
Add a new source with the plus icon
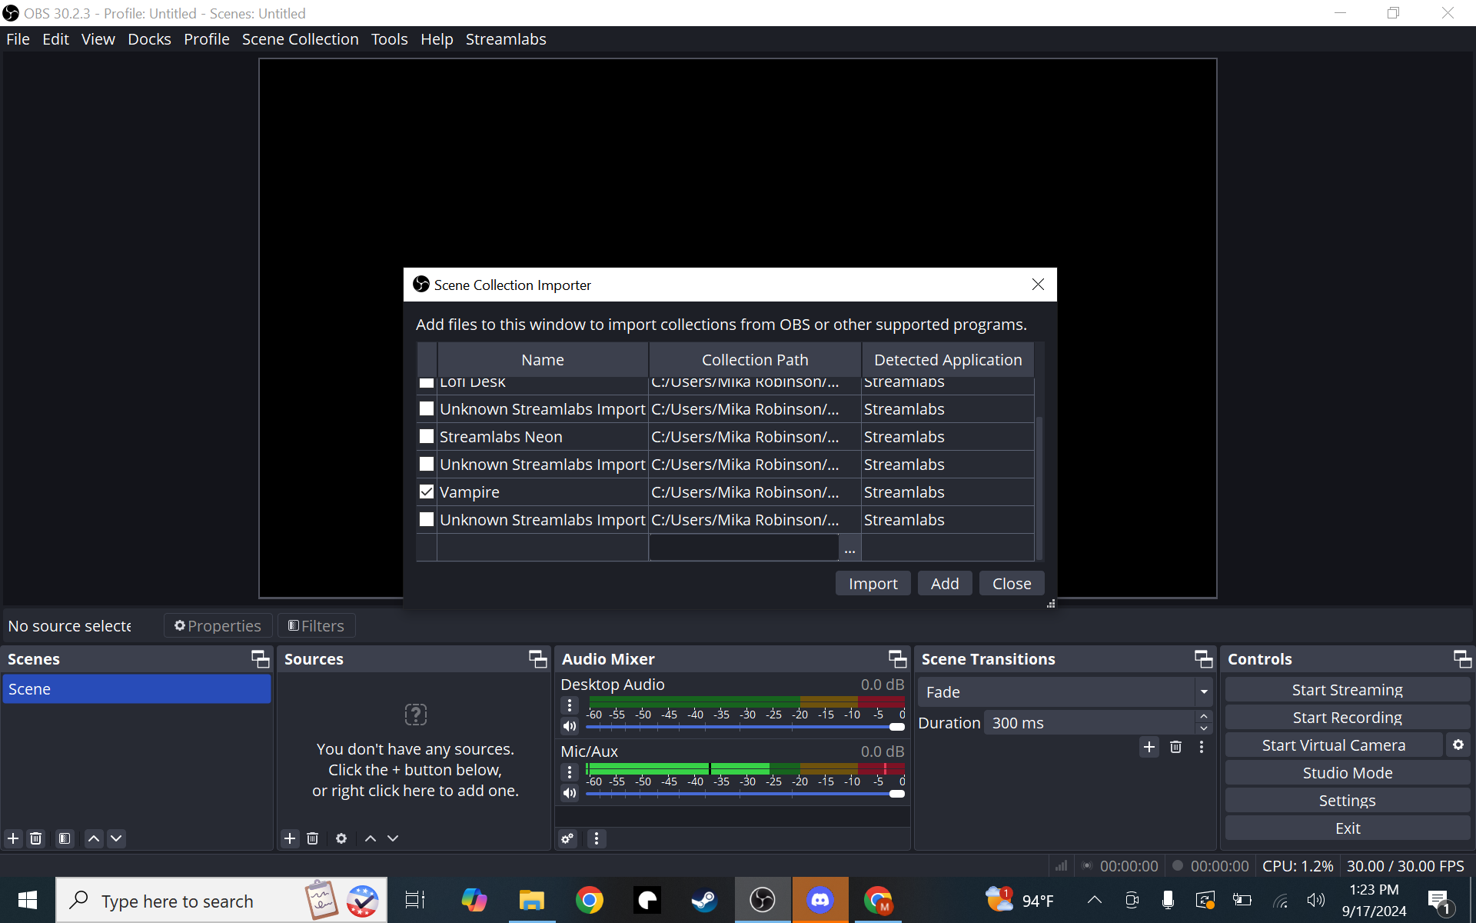pos(290,838)
